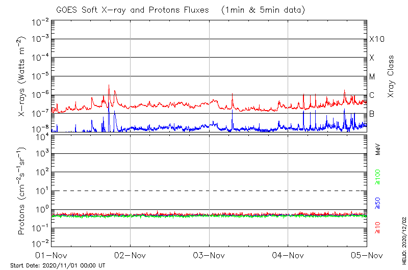Viewport: 408px width, 270px height.
Task: Select the M flare class label
Action: [x=372, y=77]
